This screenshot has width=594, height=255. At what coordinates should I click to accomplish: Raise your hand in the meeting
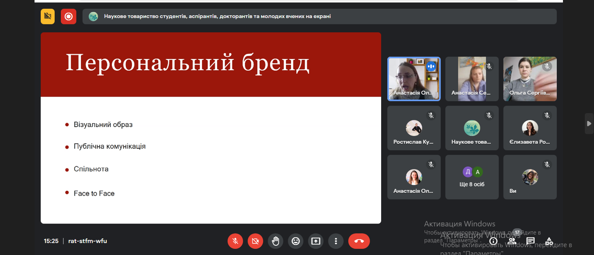pos(275,241)
